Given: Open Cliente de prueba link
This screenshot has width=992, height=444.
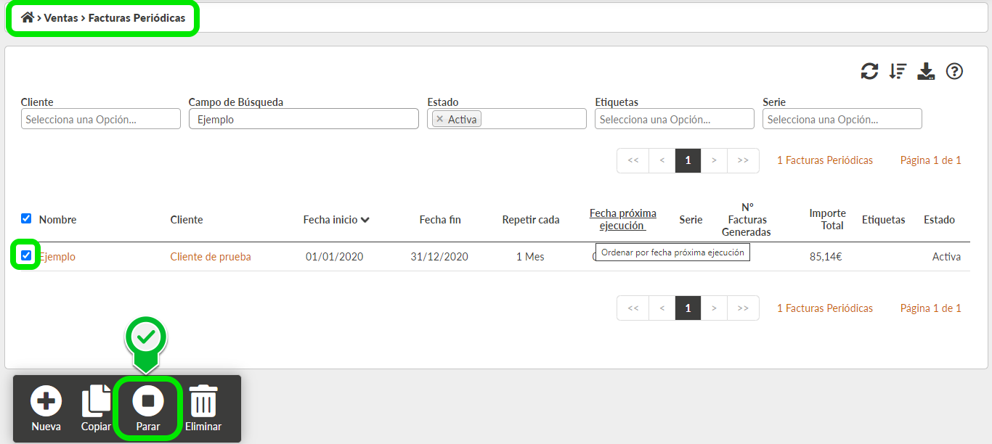Looking at the screenshot, I should pos(211,257).
